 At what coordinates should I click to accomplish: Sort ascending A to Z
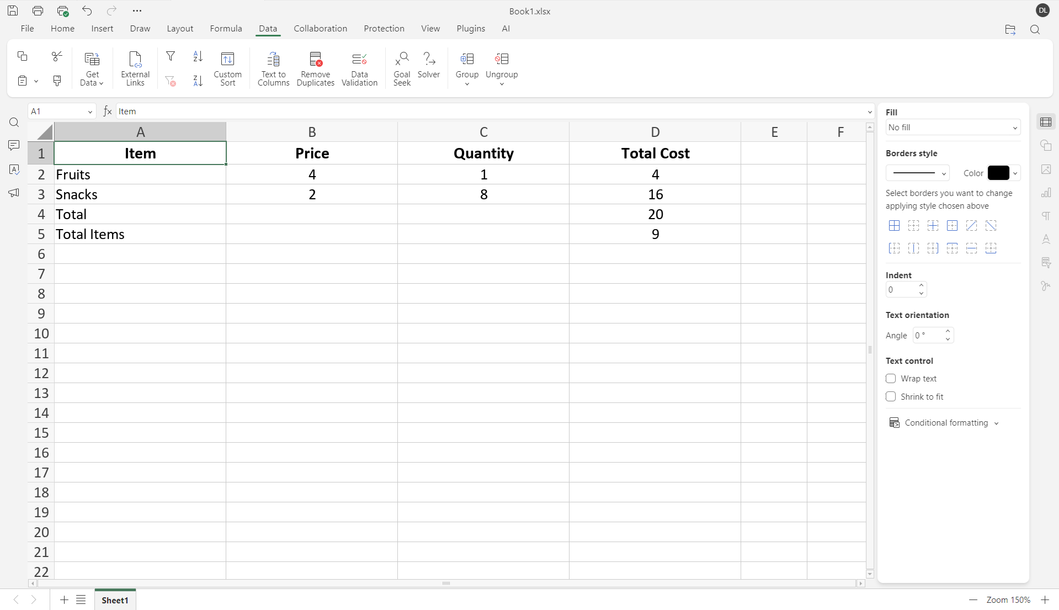coord(198,56)
